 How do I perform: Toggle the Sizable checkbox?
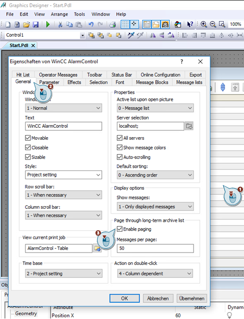[x=28, y=157]
